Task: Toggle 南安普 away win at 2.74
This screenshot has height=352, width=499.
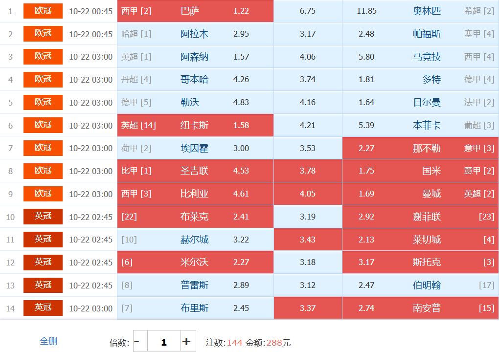Action: pyautogui.click(x=420, y=308)
